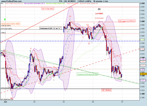Click the (c)=3593 red annotation
Screen dimensions: 147x106
[x=99, y=13]
